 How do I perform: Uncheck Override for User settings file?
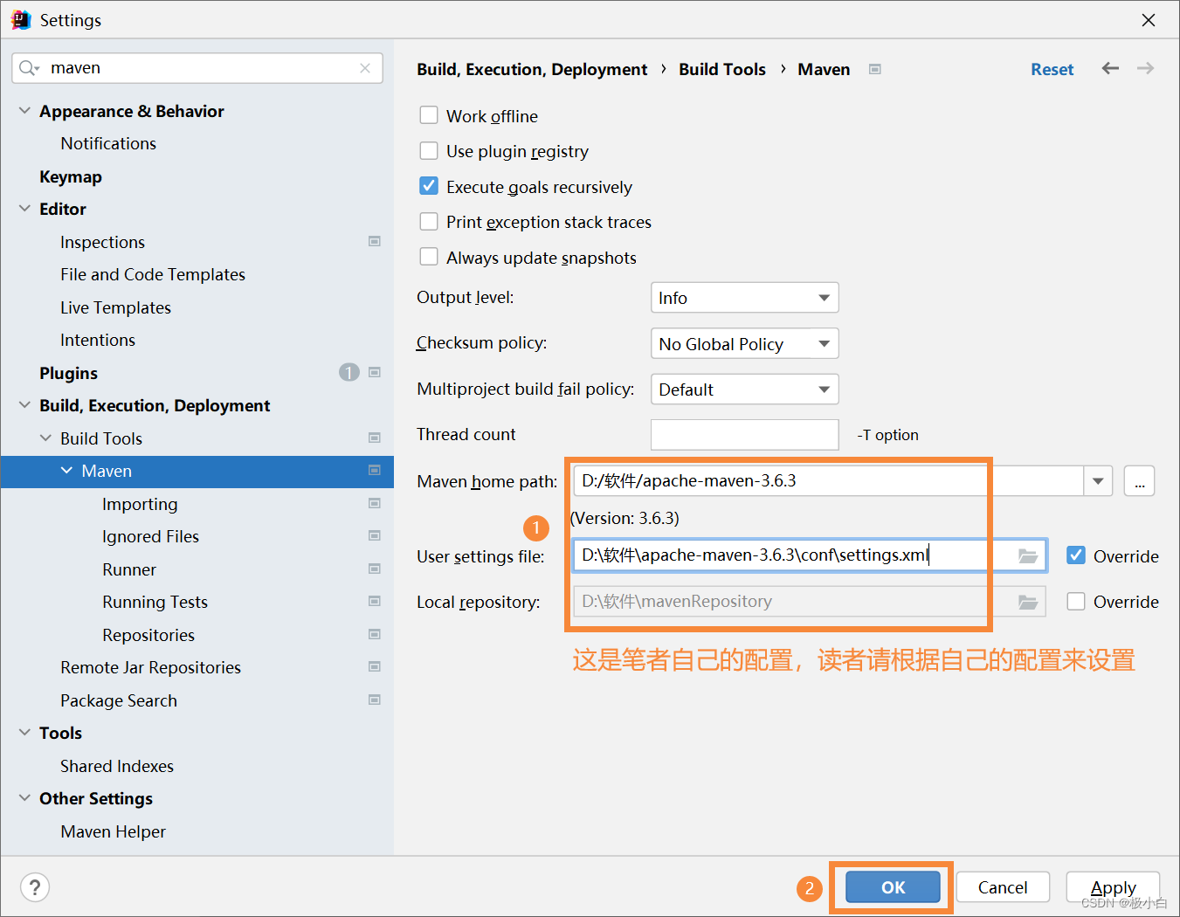click(x=1076, y=555)
